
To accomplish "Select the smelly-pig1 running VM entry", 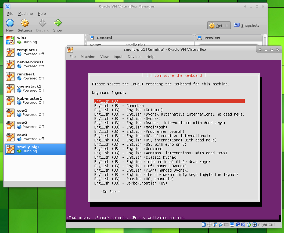I will click(35, 149).
